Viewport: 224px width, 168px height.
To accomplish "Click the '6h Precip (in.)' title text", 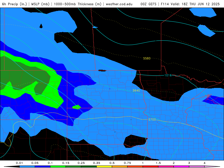I will pos(15,4).
